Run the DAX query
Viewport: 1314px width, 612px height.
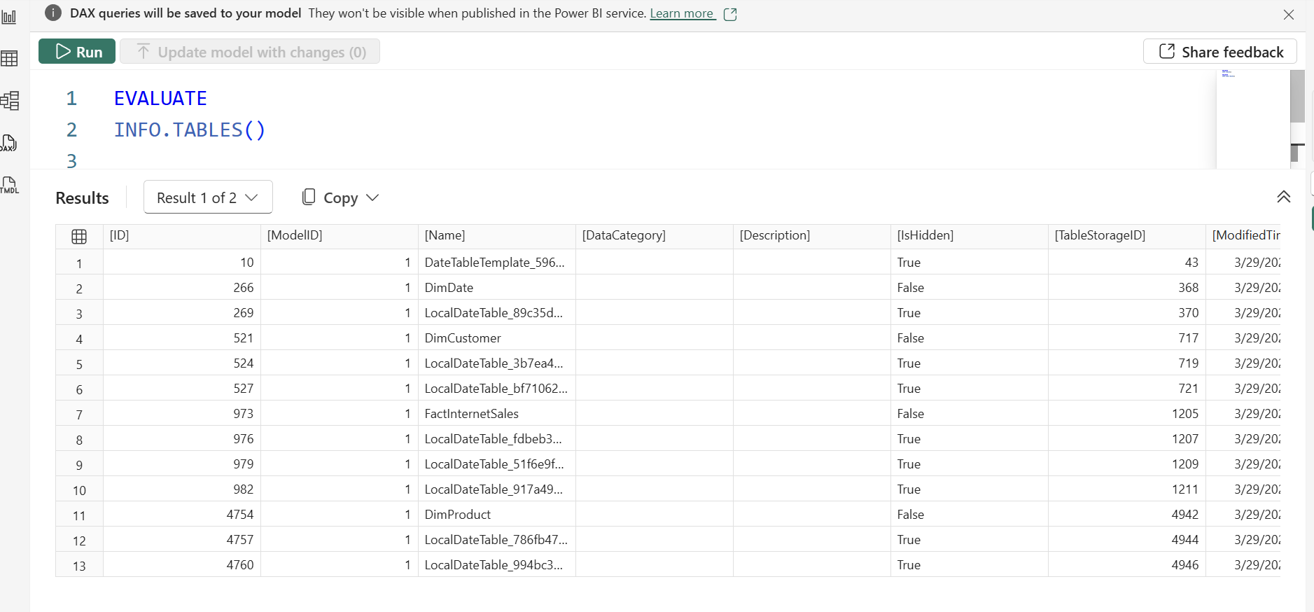77,52
